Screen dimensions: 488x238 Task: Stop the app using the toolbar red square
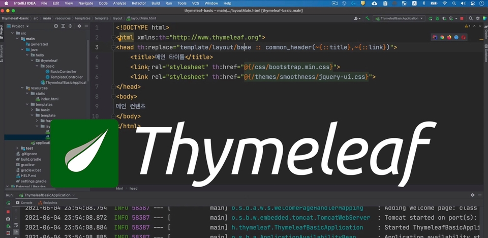(x=462, y=19)
